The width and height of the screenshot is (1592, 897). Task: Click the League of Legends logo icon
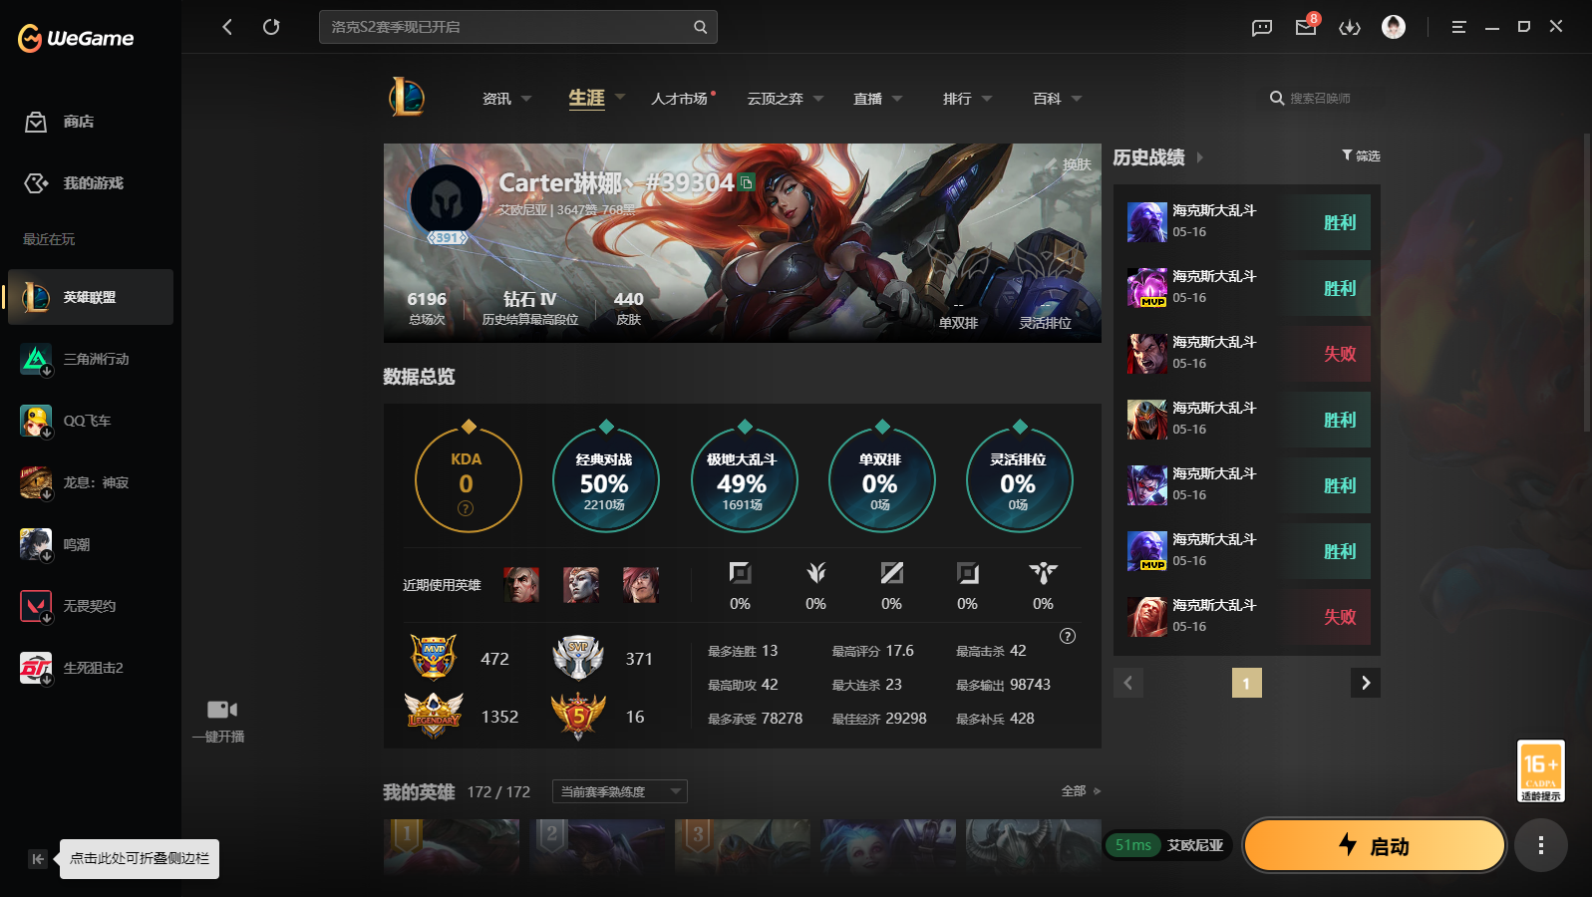pos(407,98)
